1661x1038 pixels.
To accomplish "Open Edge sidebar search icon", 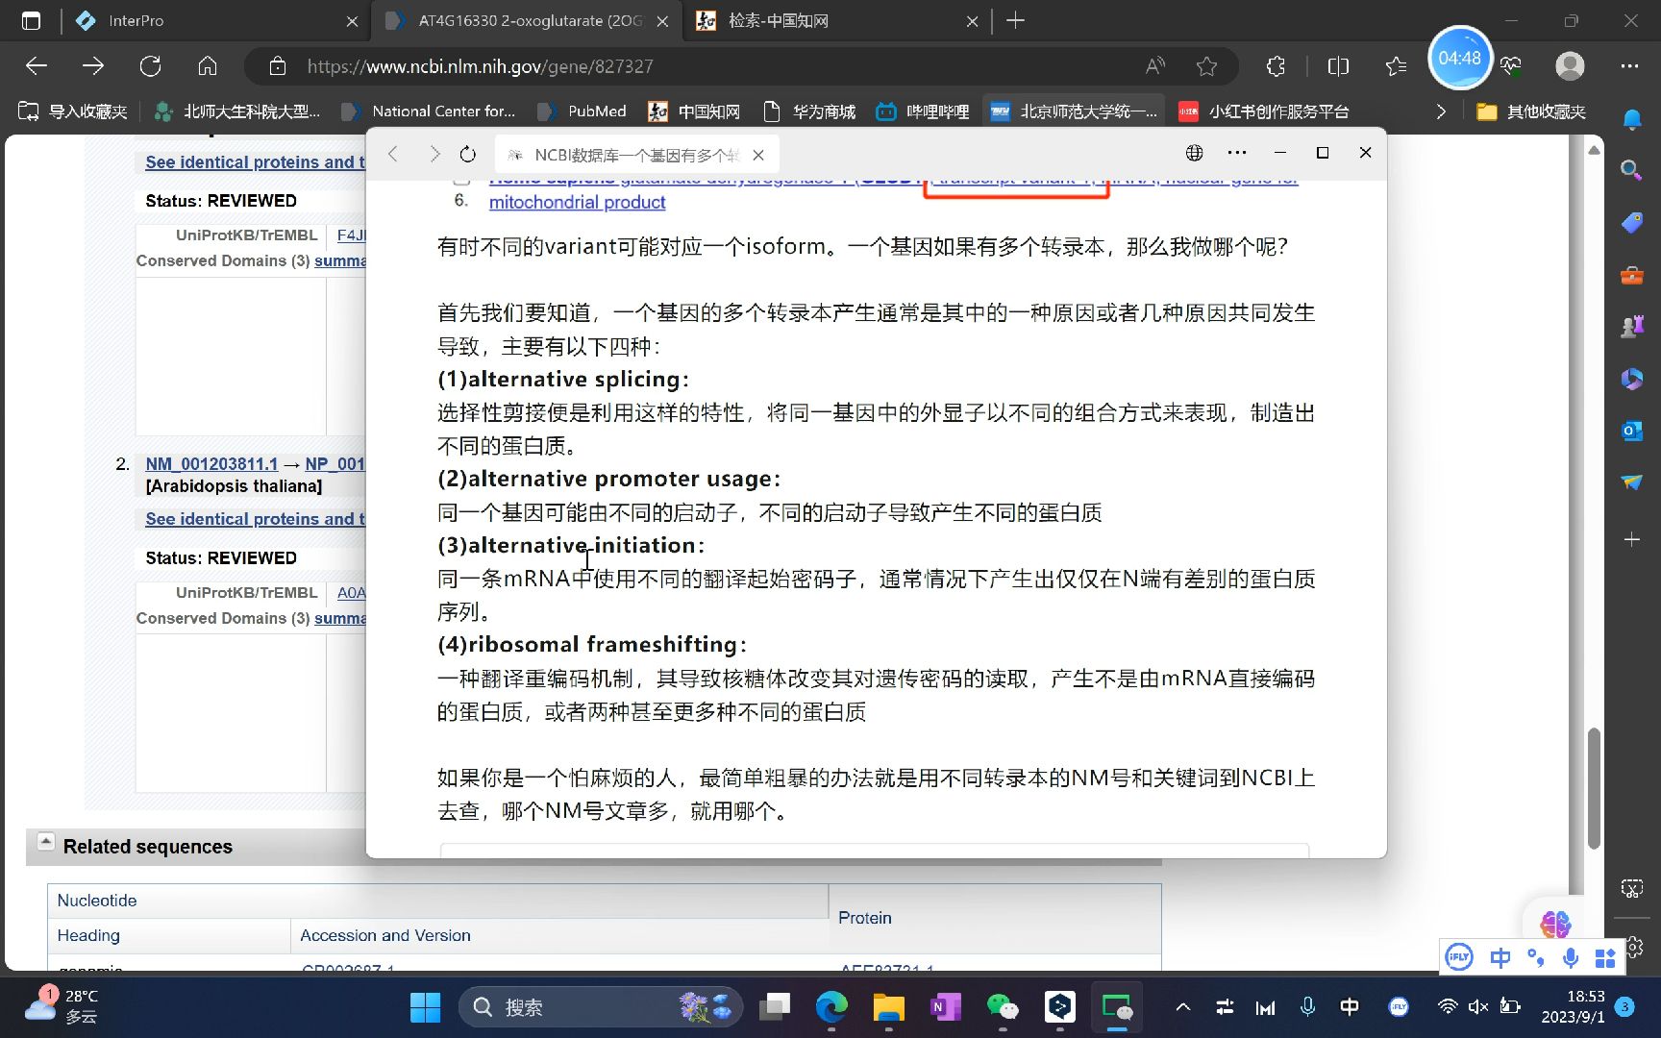I will pos(1631,171).
